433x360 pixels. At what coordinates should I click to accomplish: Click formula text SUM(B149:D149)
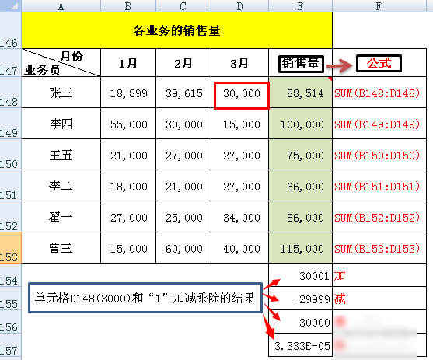click(x=377, y=124)
